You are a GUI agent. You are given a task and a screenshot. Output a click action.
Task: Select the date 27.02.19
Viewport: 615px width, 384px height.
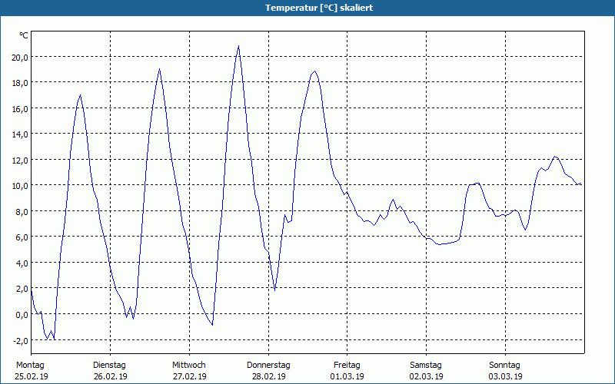pyautogui.click(x=190, y=376)
